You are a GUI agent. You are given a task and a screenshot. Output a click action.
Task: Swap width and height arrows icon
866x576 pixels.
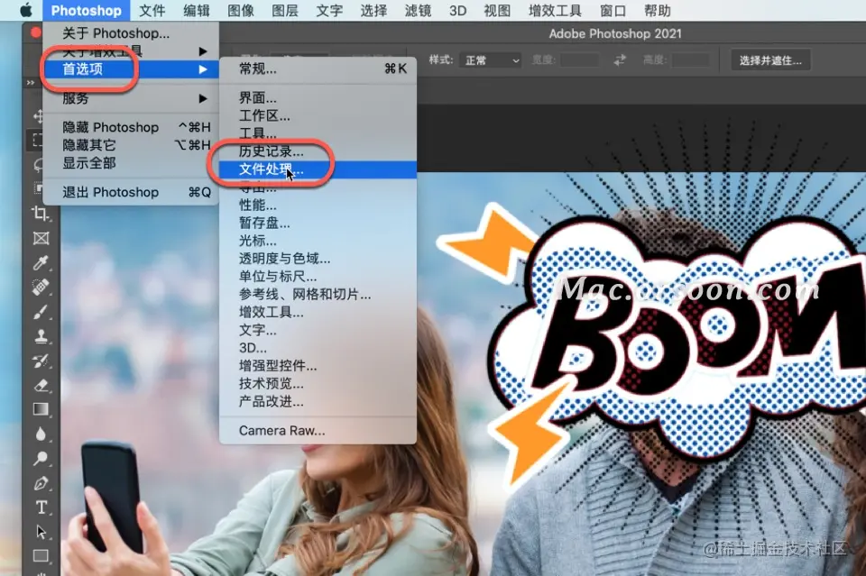pyautogui.click(x=621, y=59)
